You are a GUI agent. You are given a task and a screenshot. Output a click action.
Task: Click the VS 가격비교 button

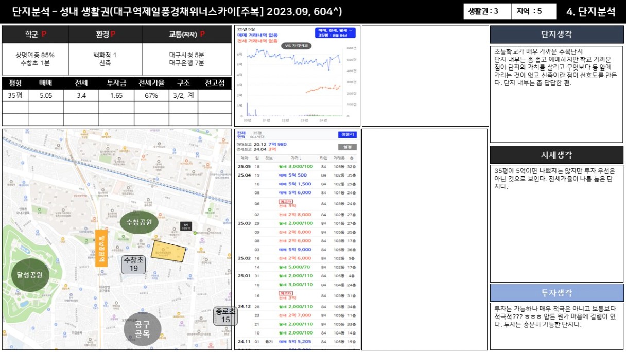tap(296, 45)
